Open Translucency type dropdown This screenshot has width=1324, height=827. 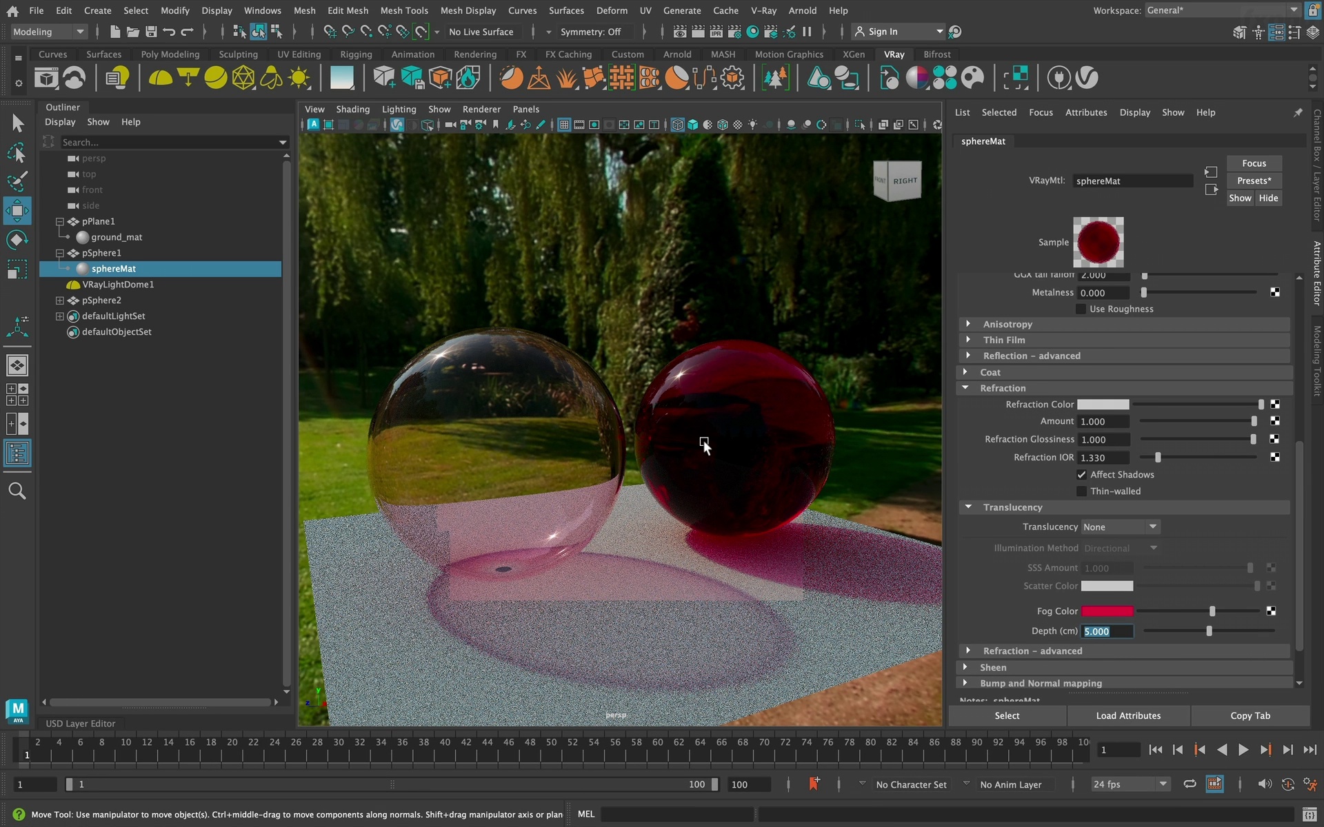coord(1121,527)
